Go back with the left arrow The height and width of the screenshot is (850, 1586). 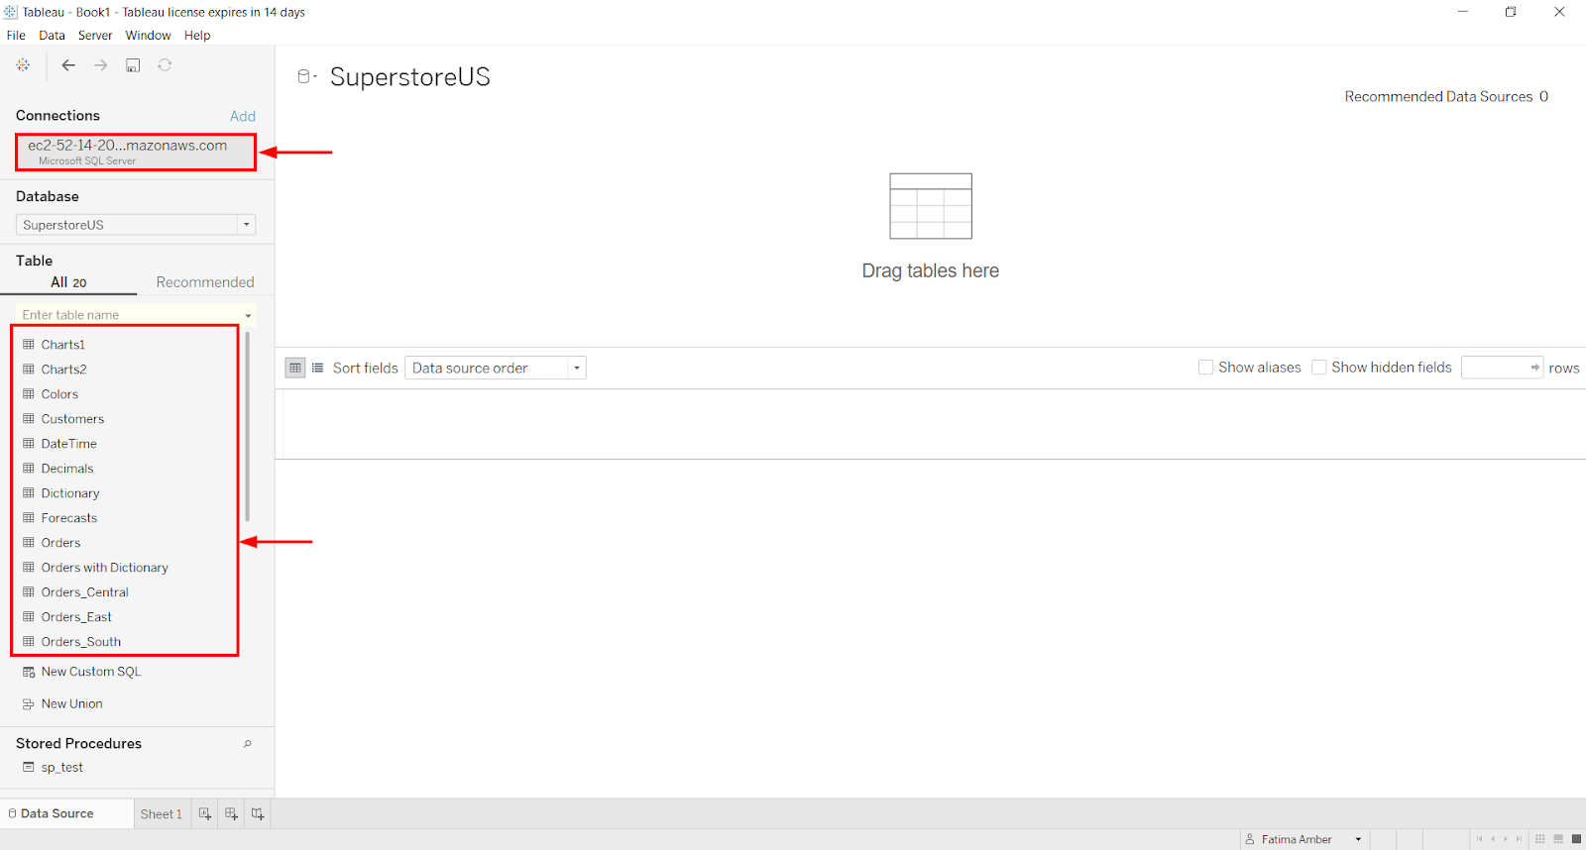click(68, 65)
